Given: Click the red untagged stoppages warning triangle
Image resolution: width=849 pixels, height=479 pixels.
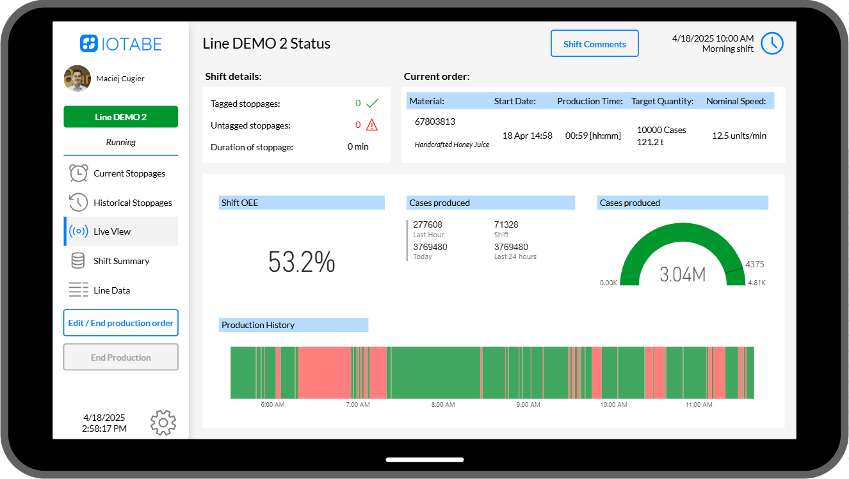Looking at the screenshot, I should [x=371, y=125].
